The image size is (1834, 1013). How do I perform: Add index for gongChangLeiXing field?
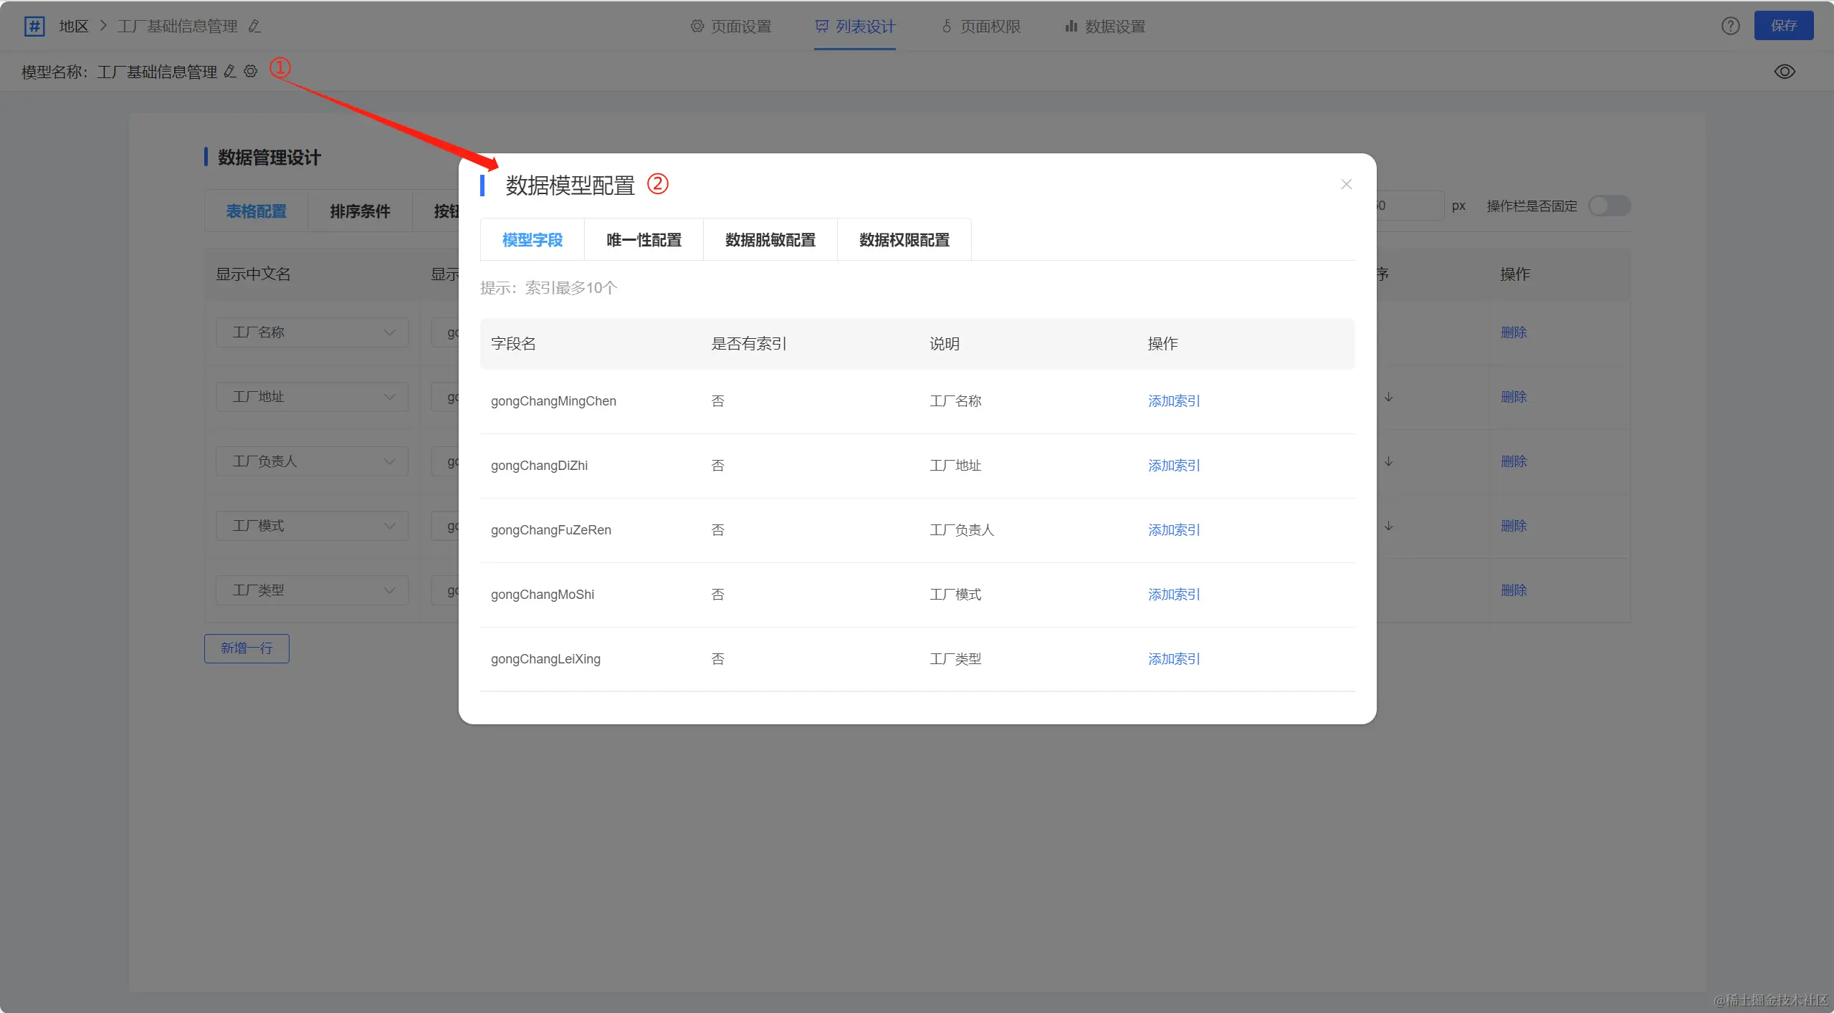point(1173,659)
